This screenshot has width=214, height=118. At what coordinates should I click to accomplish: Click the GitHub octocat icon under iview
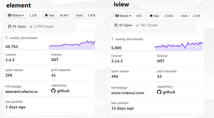(x=159, y=92)
